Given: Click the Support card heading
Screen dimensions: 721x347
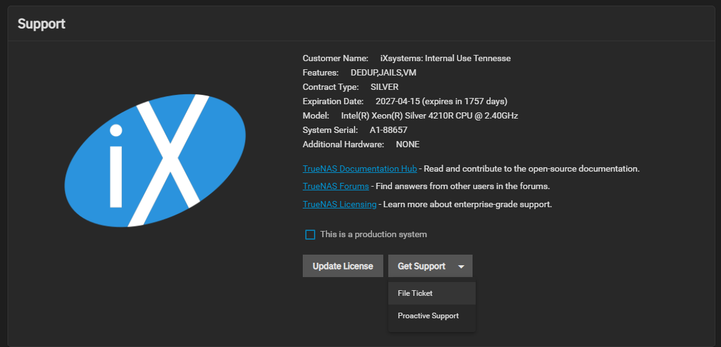Looking at the screenshot, I should 42,24.
